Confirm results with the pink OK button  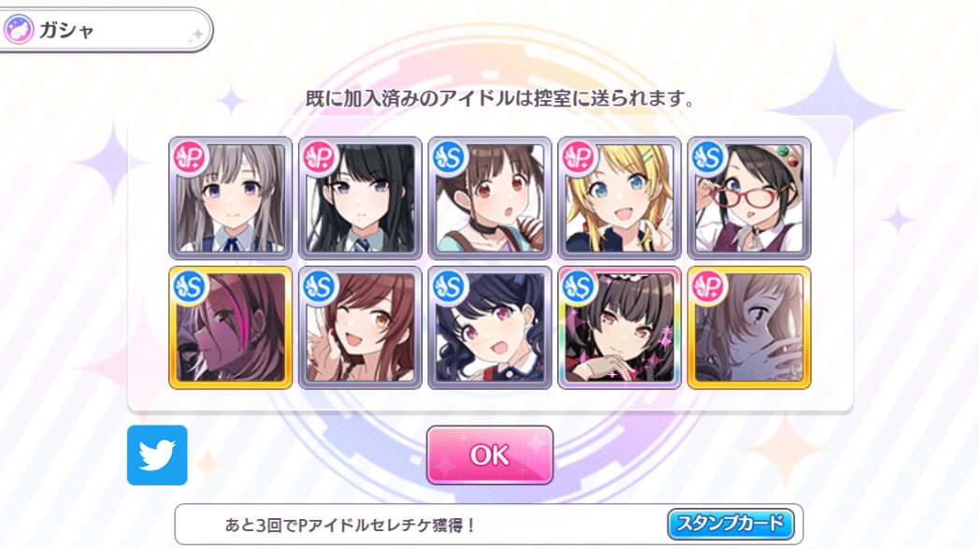[x=490, y=455]
